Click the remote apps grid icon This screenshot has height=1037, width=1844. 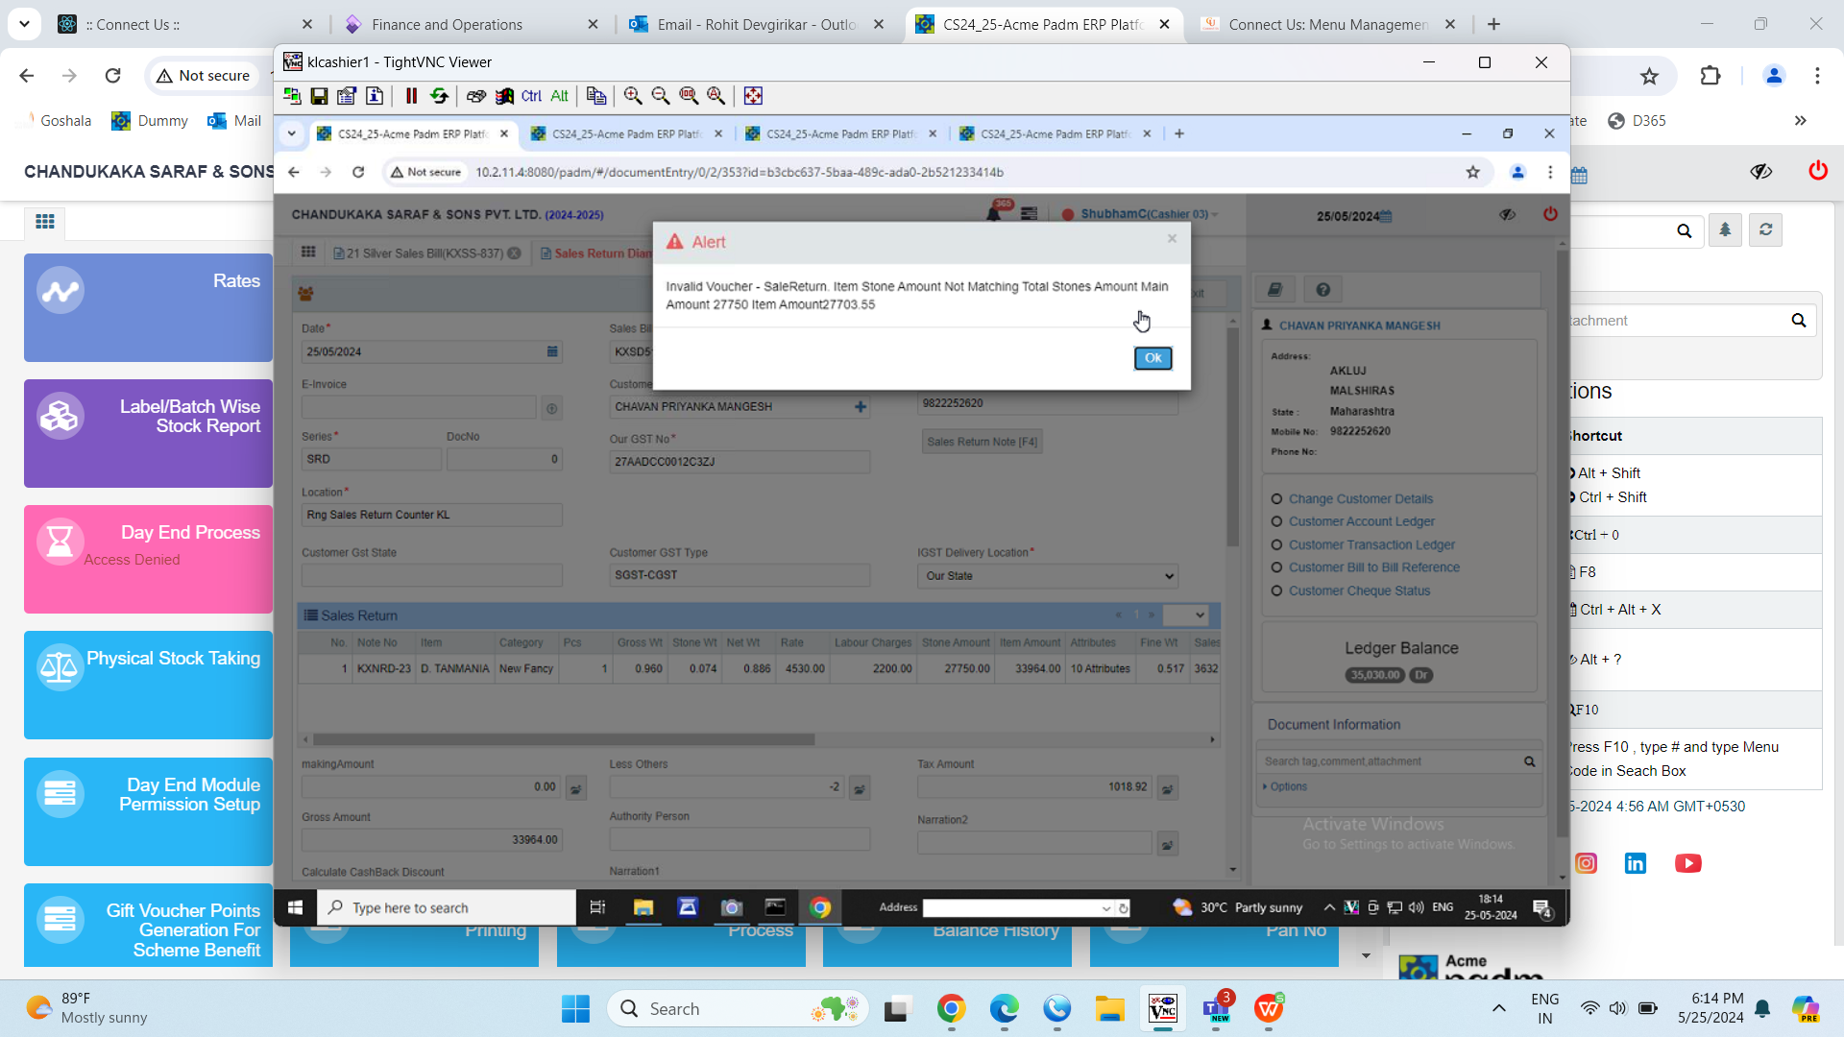tap(308, 252)
